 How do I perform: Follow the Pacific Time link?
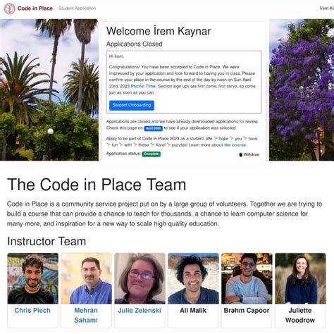pyautogui.click(x=143, y=86)
